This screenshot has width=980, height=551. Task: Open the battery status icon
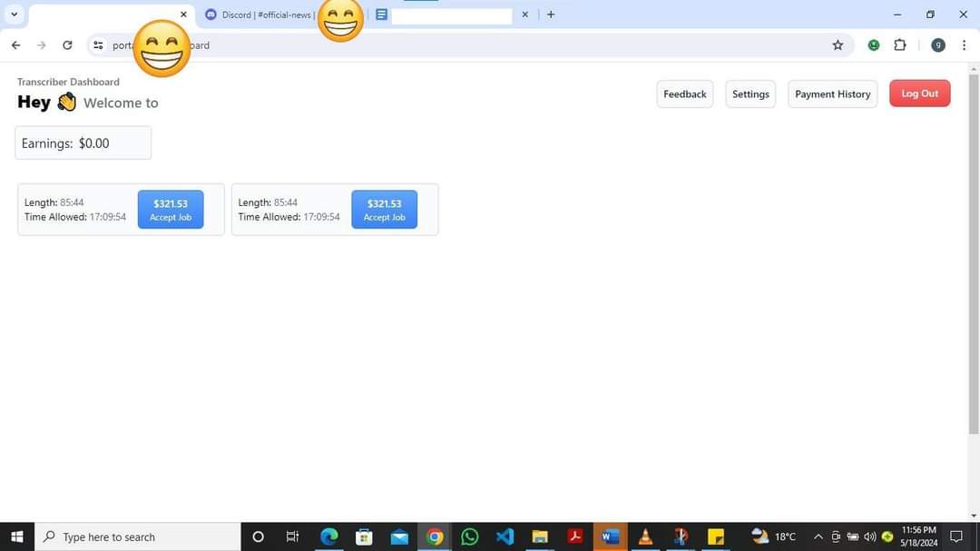coord(852,536)
